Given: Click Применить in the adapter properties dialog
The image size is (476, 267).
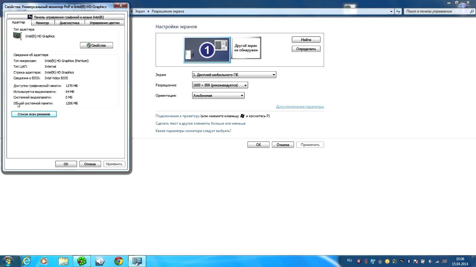Looking at the screenshot, I should coord(114,164).
